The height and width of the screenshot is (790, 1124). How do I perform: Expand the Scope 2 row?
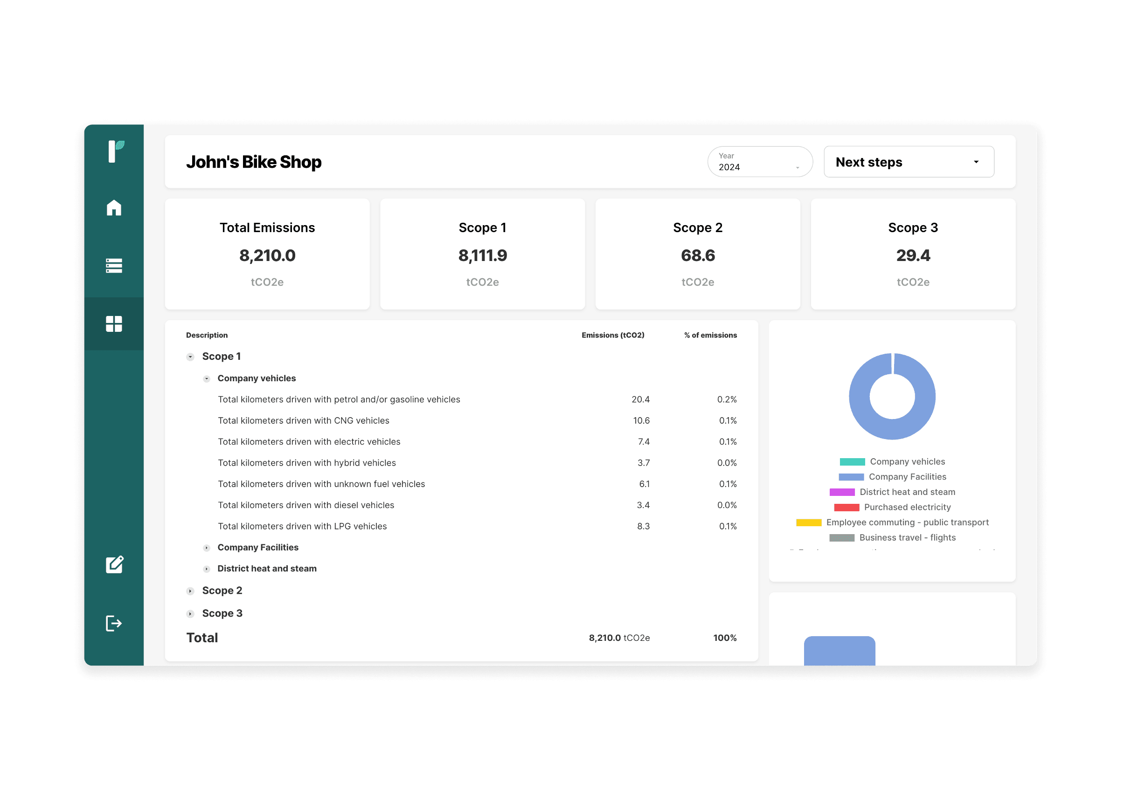(x=190, y=591)
